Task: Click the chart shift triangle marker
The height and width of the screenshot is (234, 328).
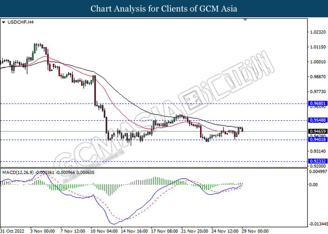Action: coord(246,20)
